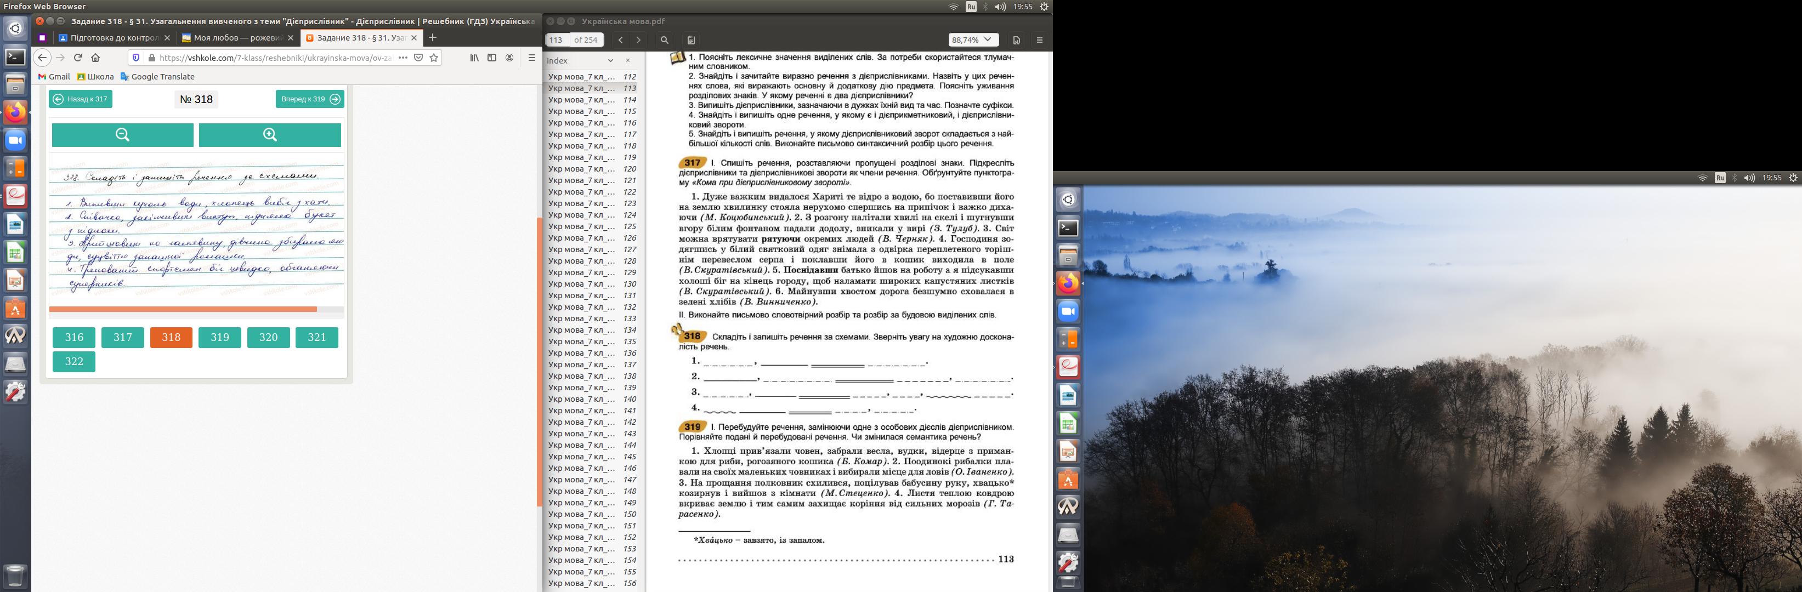Zoom in the solution image
Image resolution: width=1802 pixels, height=592 pixels.
pyautogui.click(x=270, y=135)
